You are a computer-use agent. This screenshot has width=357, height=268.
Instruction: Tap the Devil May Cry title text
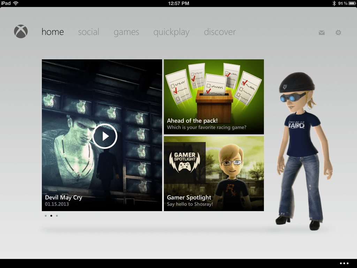(63, 198)
